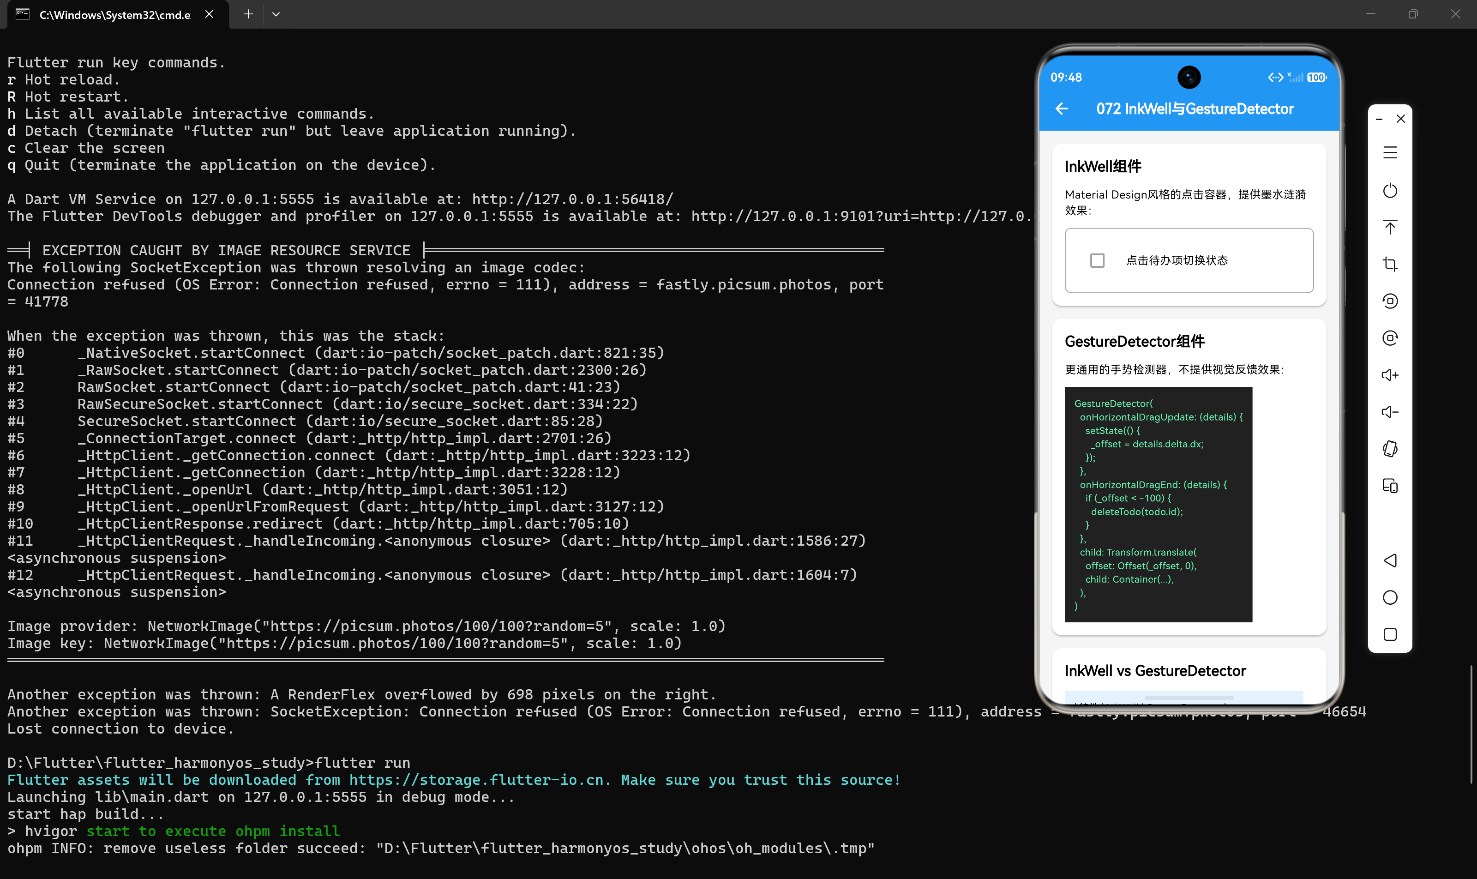Click the Dart VM Service URL http://127.0.0.1:56418/
The width and height of the screenshot is (1477, 879).
pos(573,199)
